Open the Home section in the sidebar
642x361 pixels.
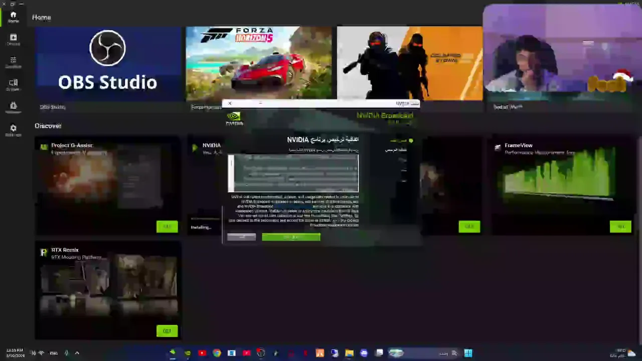pos(13,17)
